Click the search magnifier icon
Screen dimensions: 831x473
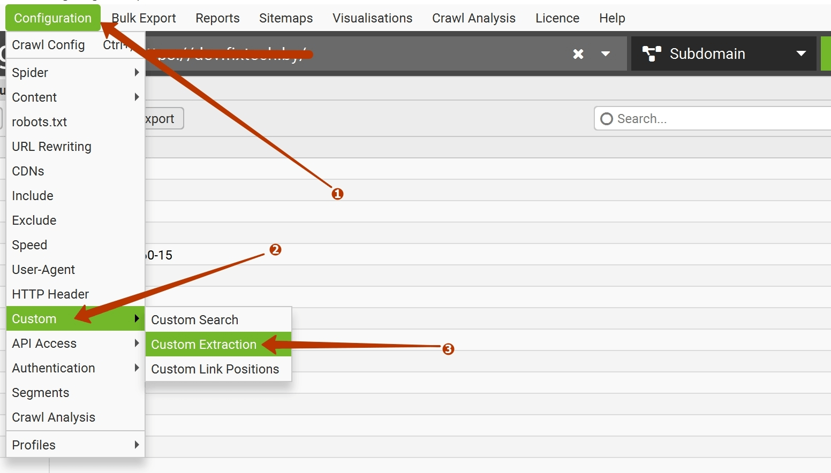tap(607, 119)
